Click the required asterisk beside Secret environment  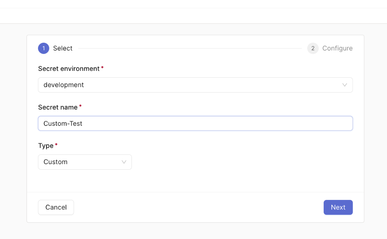pyautogui.click(x=102, y=67)
